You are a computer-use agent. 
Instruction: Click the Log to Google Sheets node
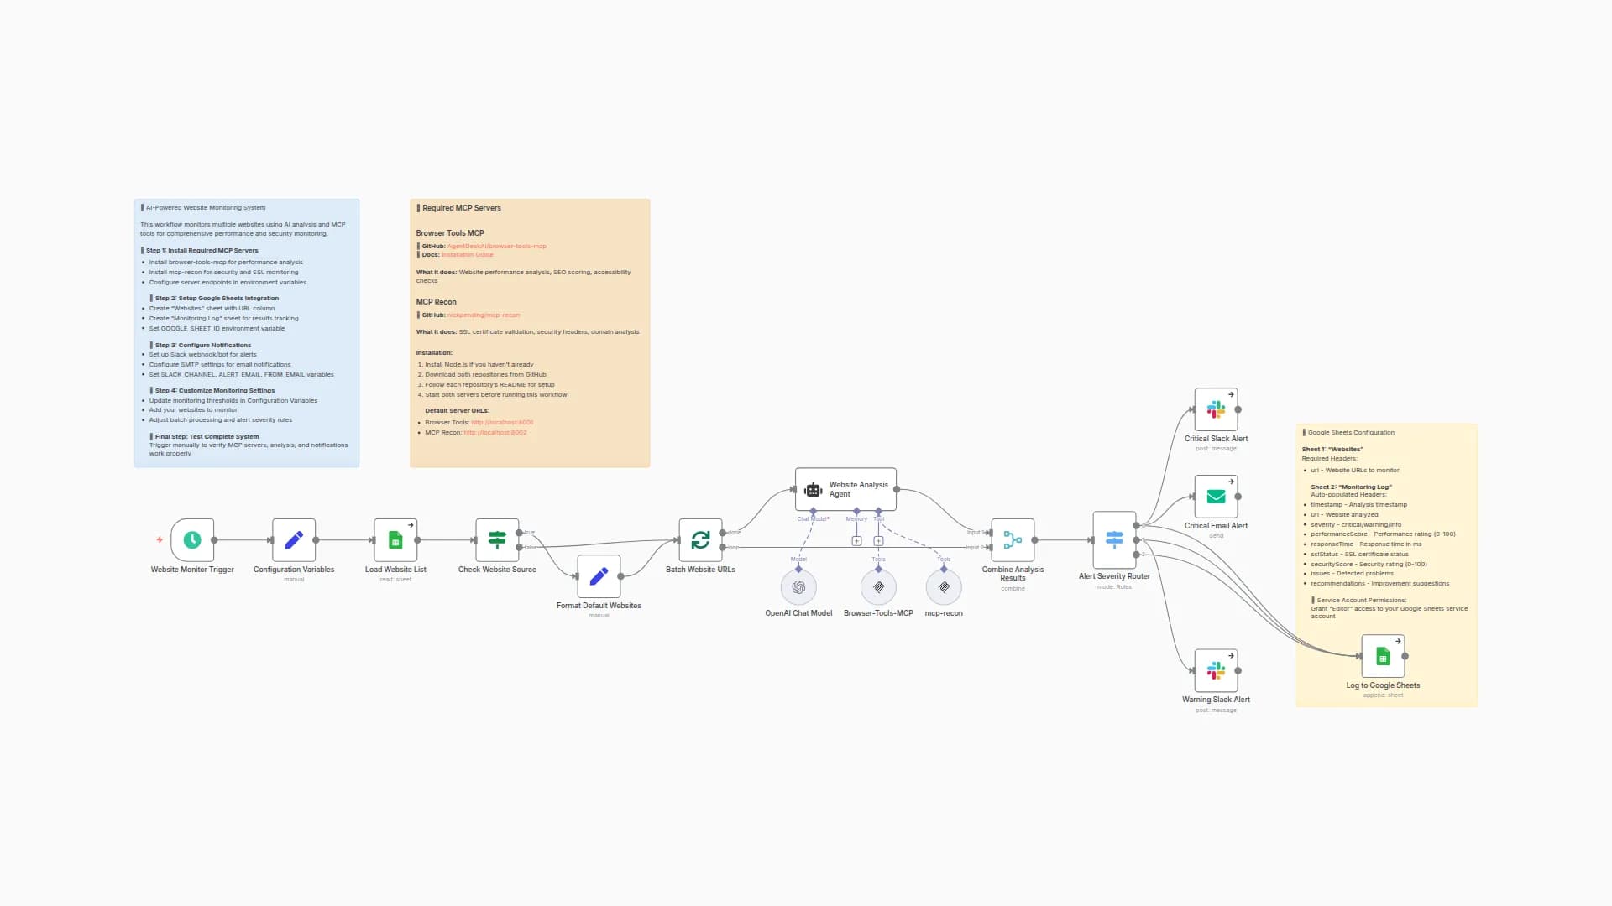point(1382,658)
